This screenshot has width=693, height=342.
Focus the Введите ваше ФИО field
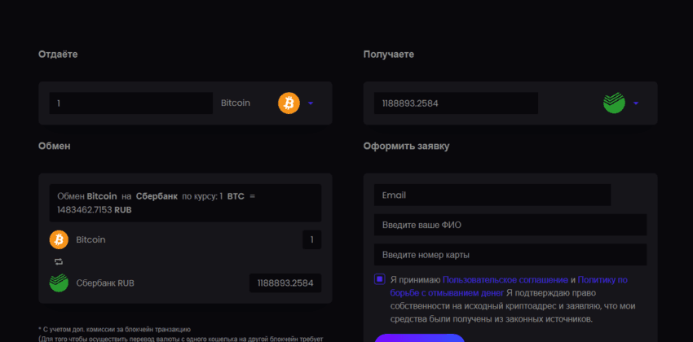point(510,225)
